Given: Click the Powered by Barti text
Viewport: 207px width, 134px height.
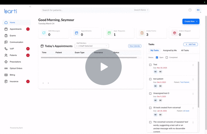Looking at the screenshot, I should coord(16,128).
